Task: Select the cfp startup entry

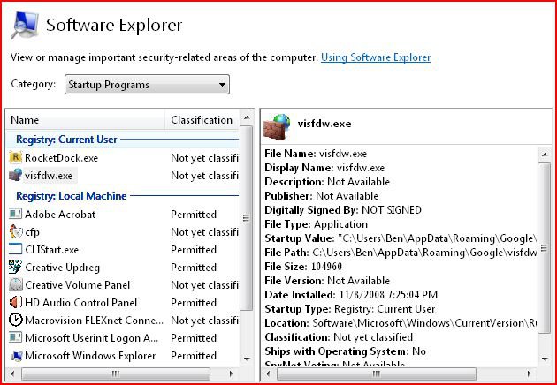Action: pos(32,232)
